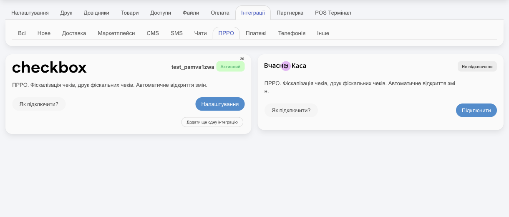This screenshot has height=217, width=509.
Task: Select the Інтеграції tab
Action: pyautogui.click(x=253, y=13)
